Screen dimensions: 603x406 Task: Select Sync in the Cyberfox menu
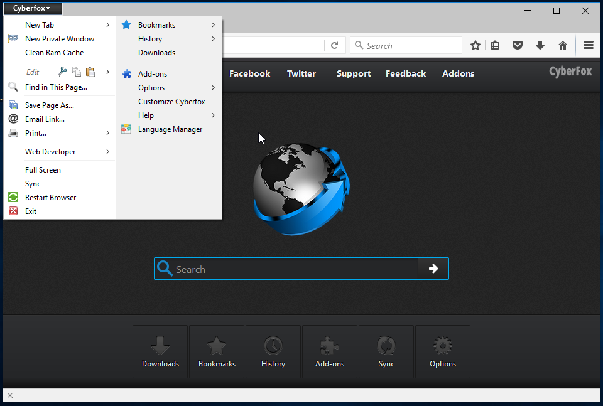coord(60,184)
